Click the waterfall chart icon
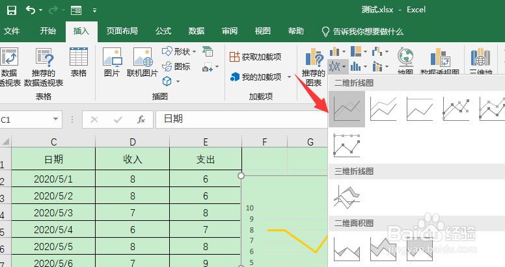Screen dimensions: 505x267 coord(377,51)
